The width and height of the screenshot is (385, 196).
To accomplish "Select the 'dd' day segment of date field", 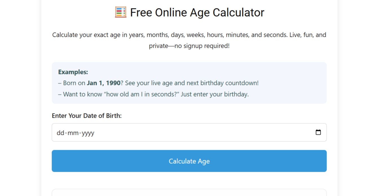I will click(60, 133).
